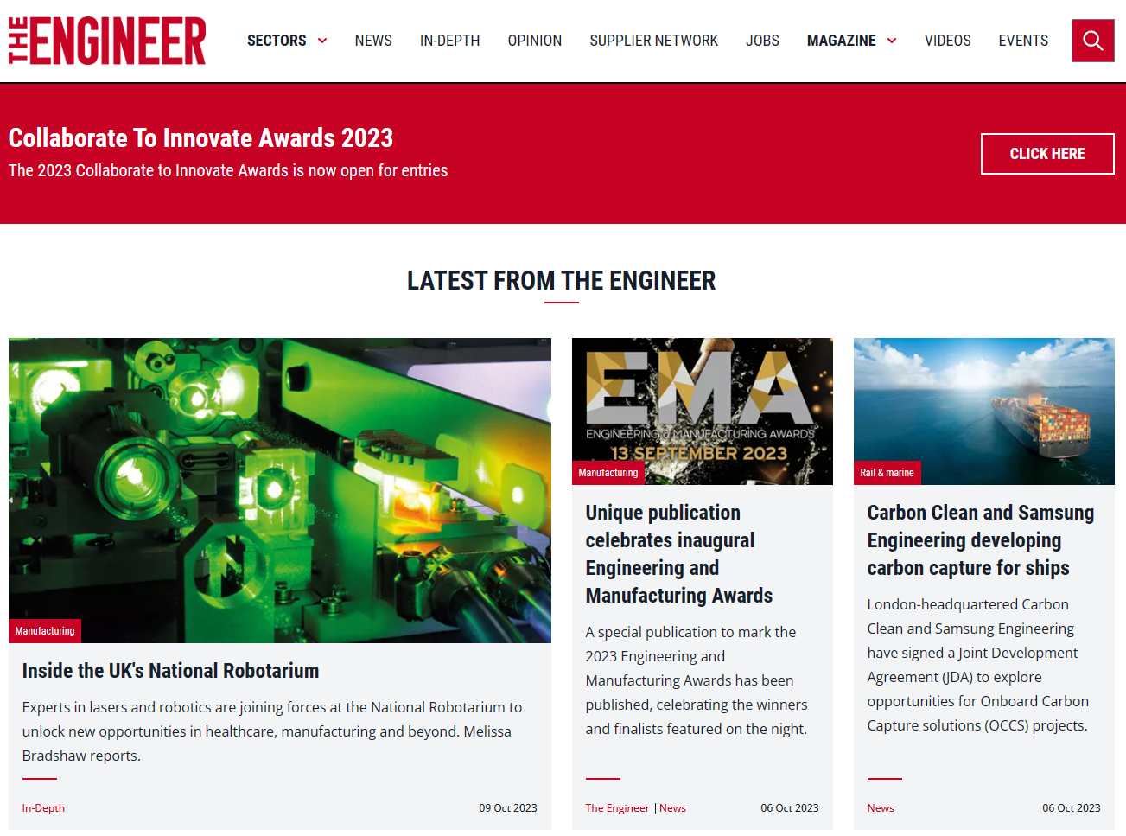
Task: Click the red search magnifier icon
Action: point(1092,41)
